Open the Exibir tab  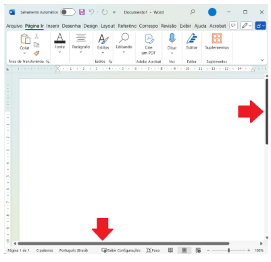click(x=185, y=26)
